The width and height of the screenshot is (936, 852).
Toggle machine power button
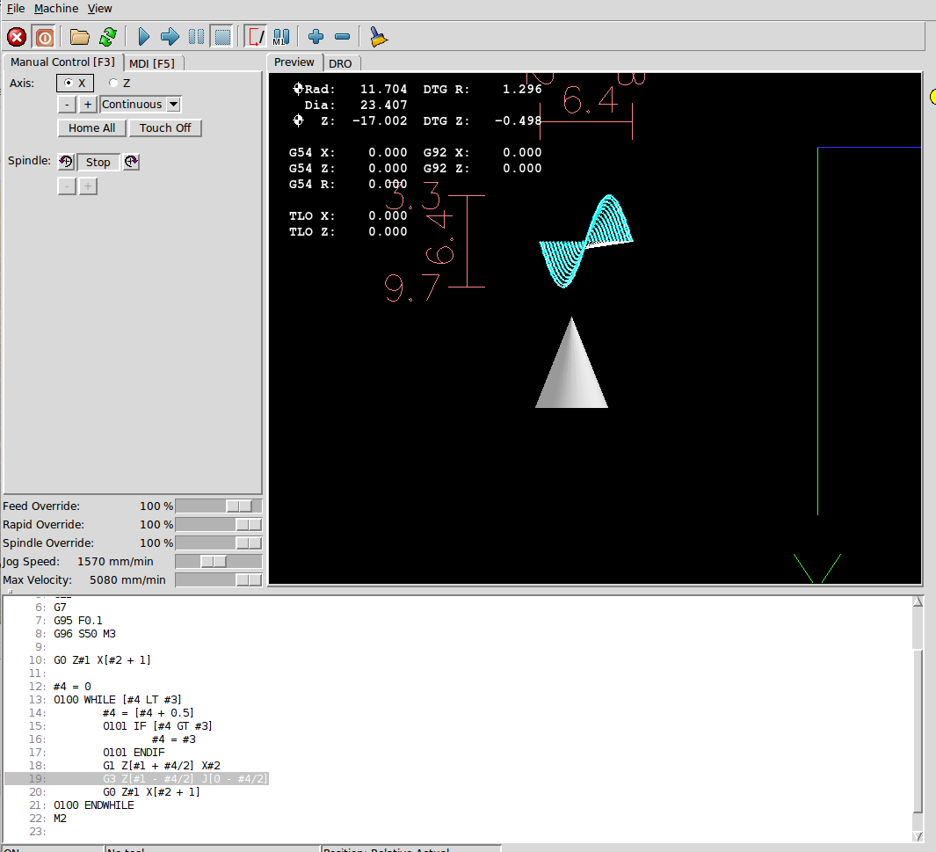point(44,37)
